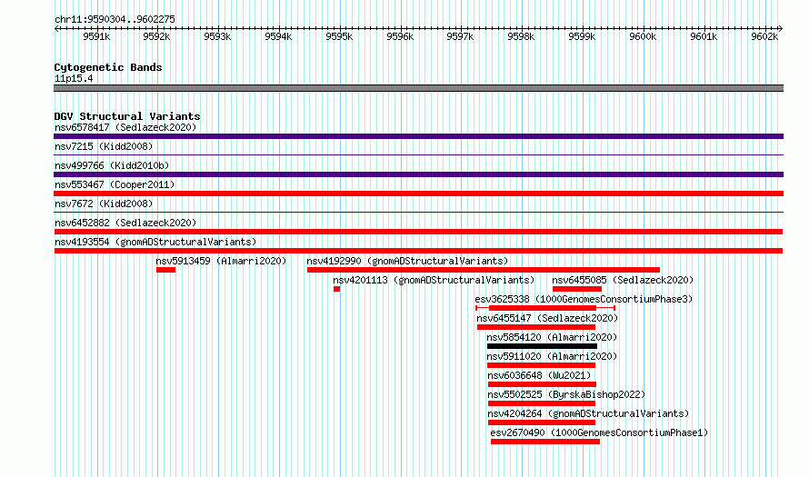This screenshot has height=477, width=809.
Task: Click the nsv5913459 (Almarri2020) label
Action: click(x=221, y=261)
